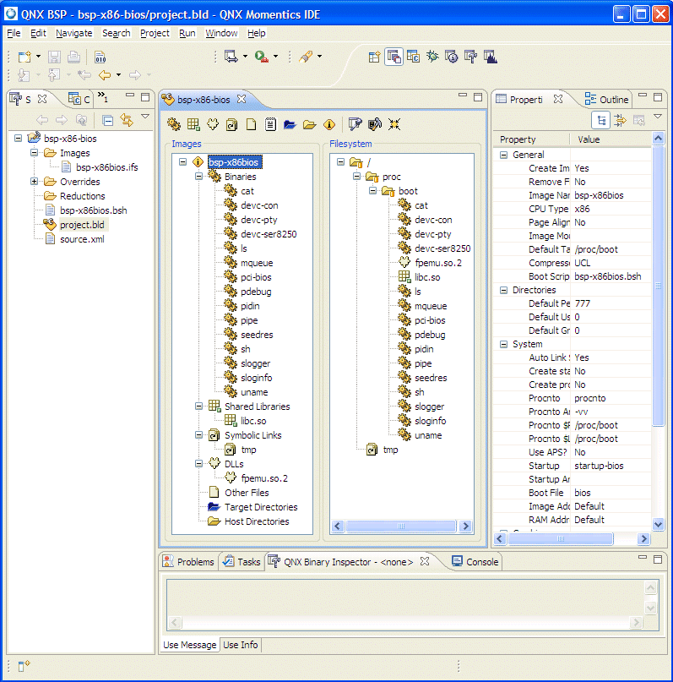Select devc-ser8250 in the Images tree
The image size is (673, 682).
pyautogui.click(x=268, y=234)
